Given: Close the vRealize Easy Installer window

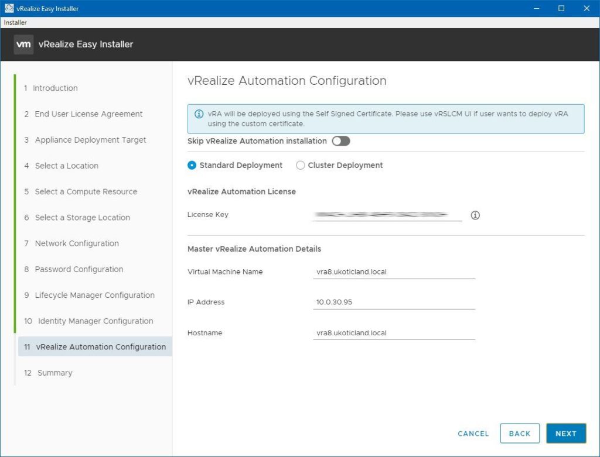Looking at the screenshot, I should click(x=587, y=8).
